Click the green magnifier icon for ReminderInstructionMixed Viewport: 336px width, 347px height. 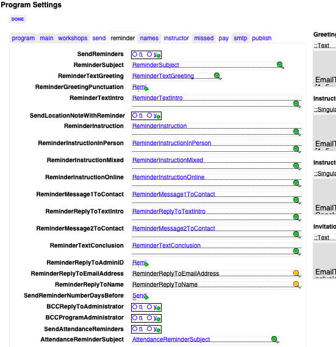(297, 166)
